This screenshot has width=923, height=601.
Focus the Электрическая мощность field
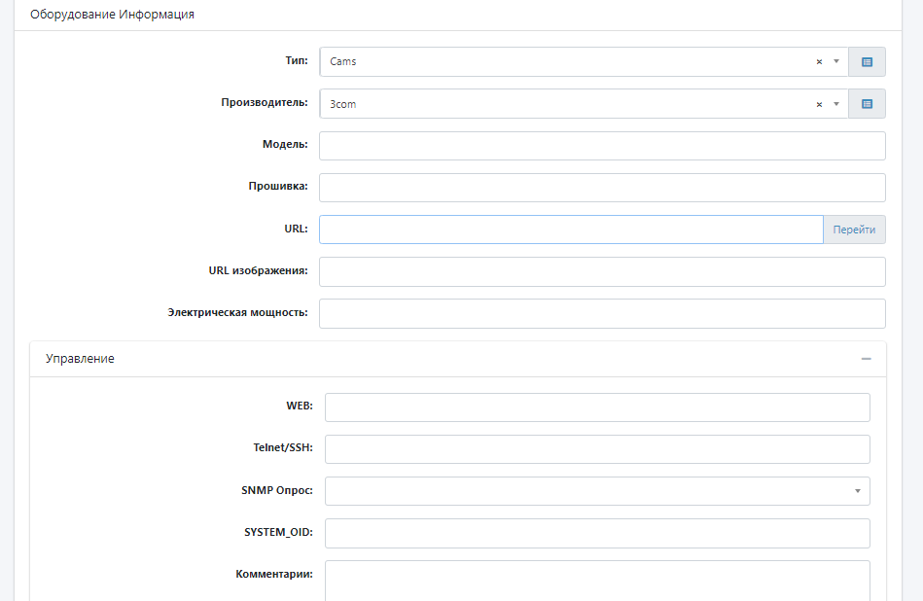point(602,313)
